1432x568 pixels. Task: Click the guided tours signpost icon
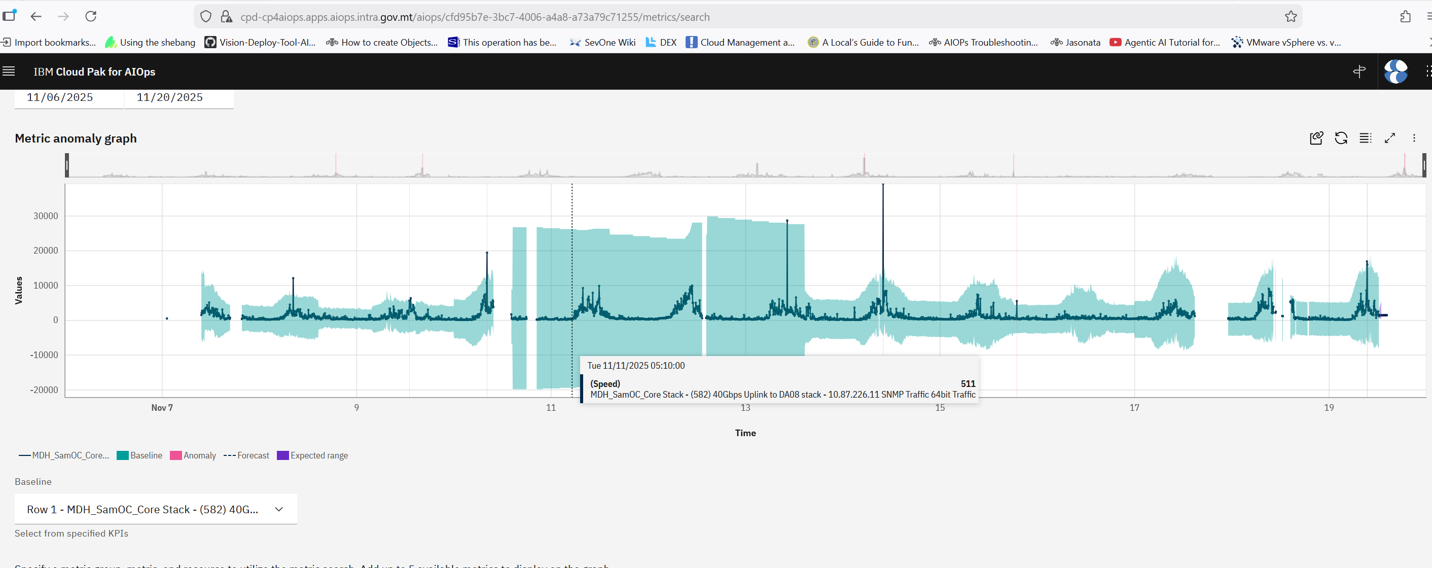(1359, 71)
